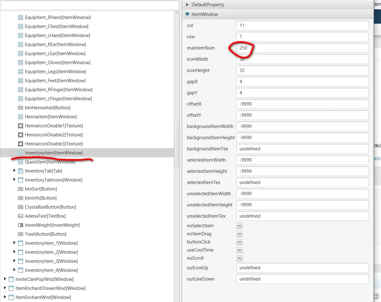Click the EquipItem_RHand grid icon
Screen dimensions: 381x302
(21, 17)
